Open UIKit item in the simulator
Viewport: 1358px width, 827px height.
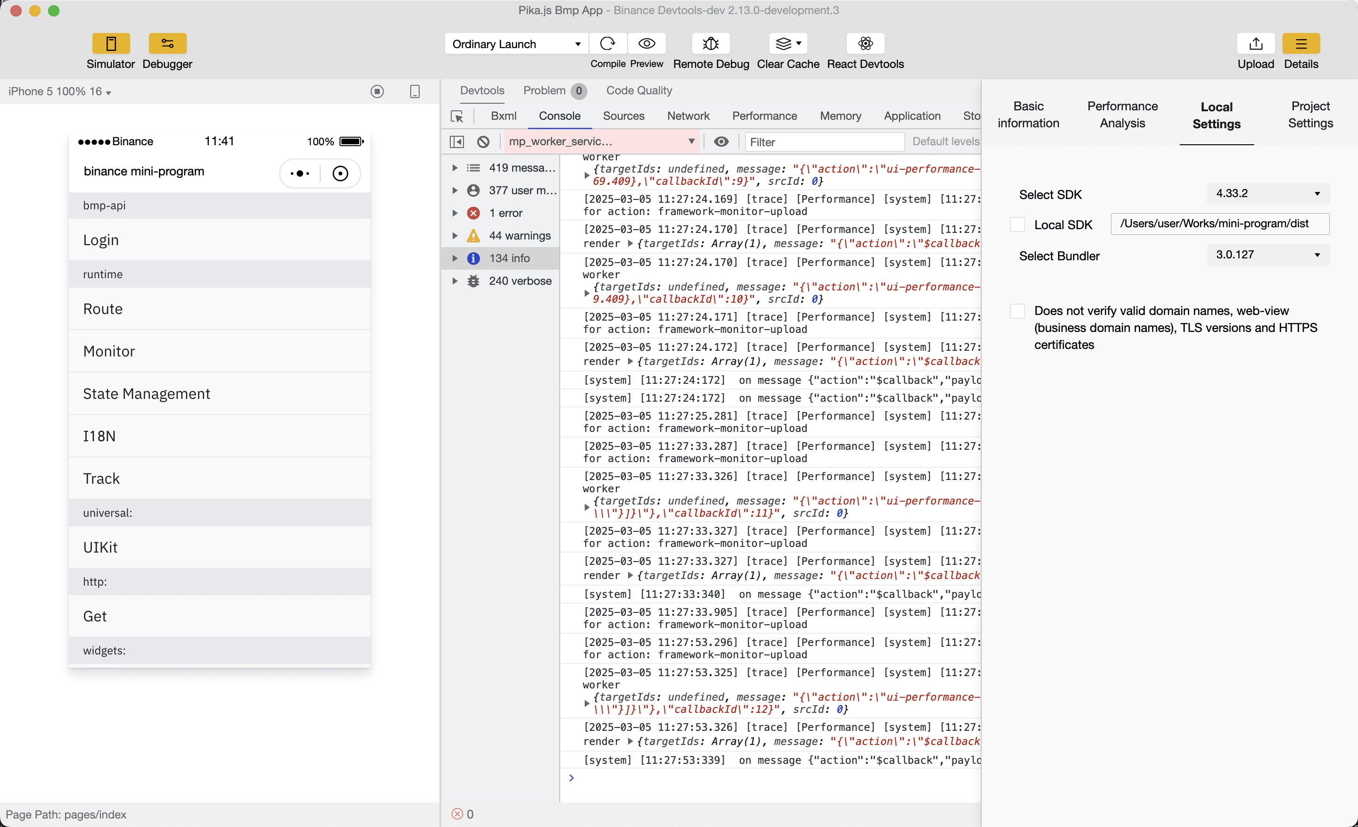tap(219, 547)
